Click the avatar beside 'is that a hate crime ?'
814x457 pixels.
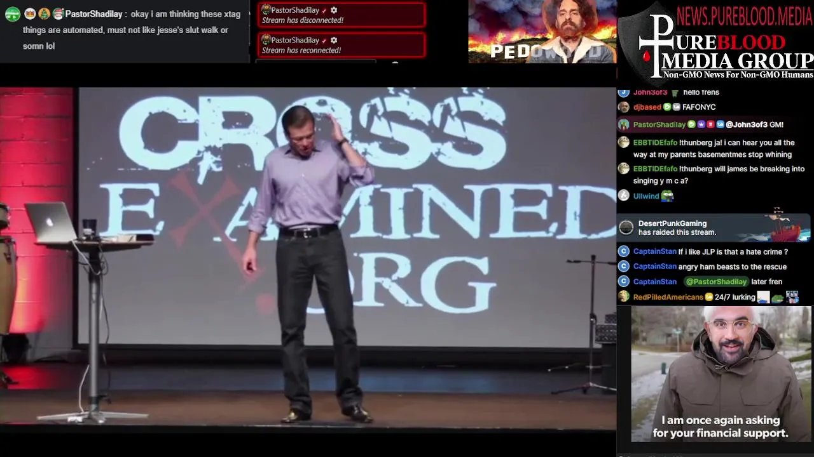click(624, 251)
